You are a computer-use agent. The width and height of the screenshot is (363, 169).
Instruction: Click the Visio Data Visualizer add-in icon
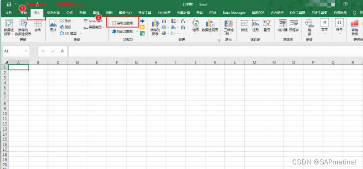tap(142, 21)
